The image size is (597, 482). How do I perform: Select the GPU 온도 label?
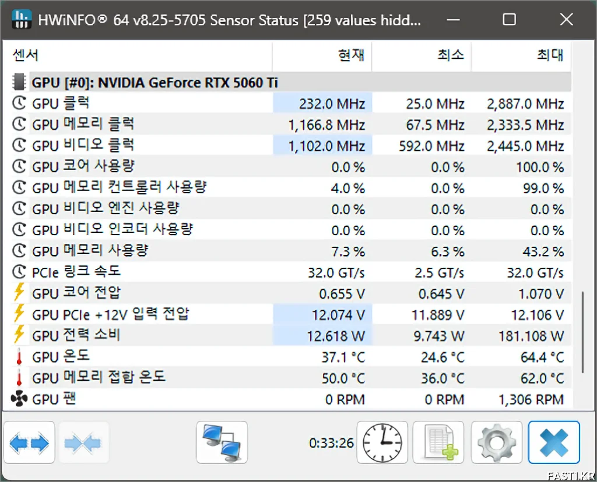[61, 357]
